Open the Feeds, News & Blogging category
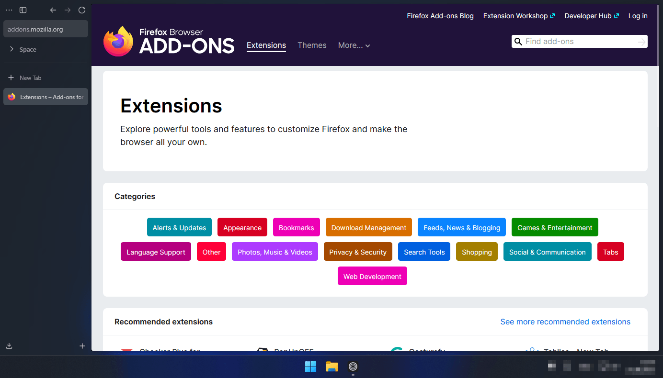This screenshot has height=378, width=663. pos(462,228)
